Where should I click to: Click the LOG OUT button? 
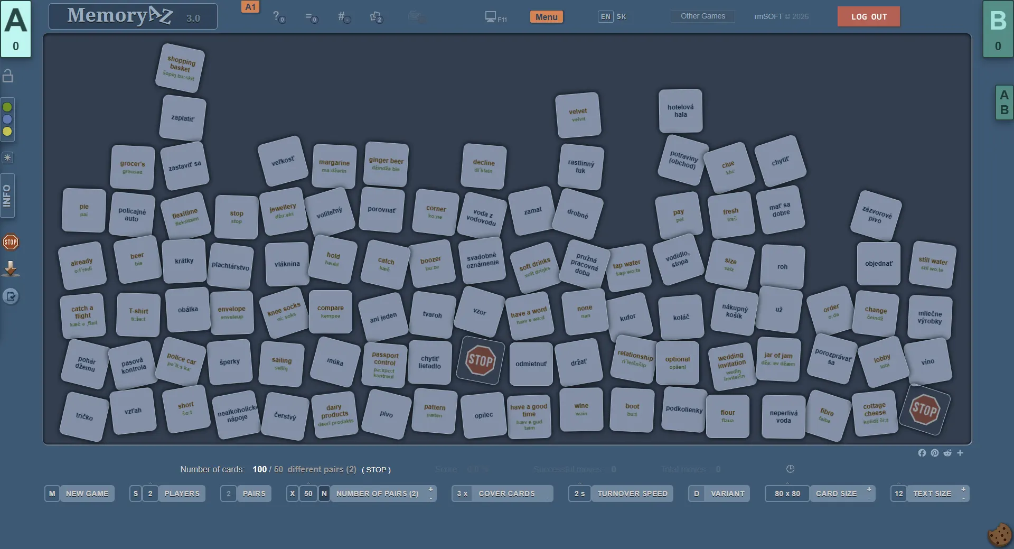pos(868,16)
